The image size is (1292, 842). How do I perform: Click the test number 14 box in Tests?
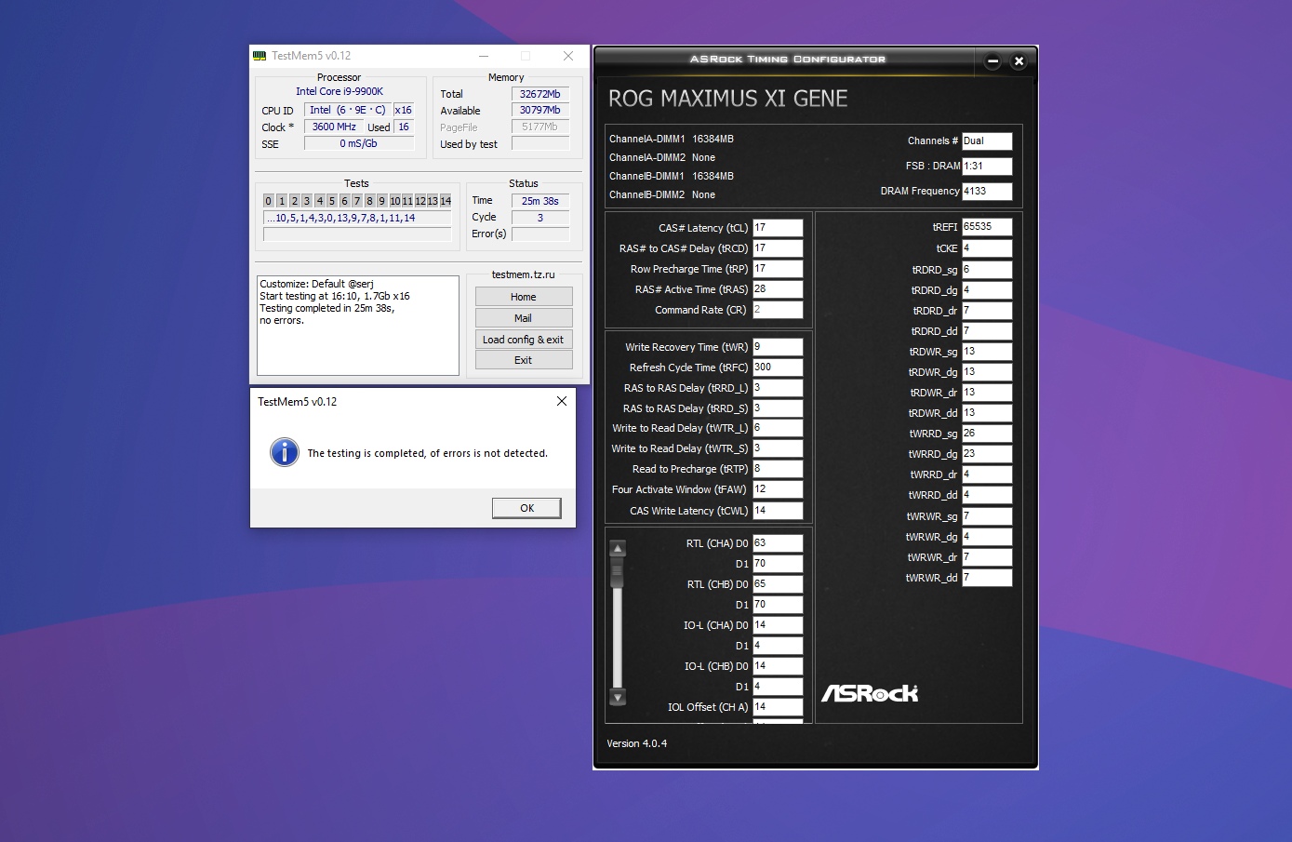pyautogui.click(x=446, y=201)
